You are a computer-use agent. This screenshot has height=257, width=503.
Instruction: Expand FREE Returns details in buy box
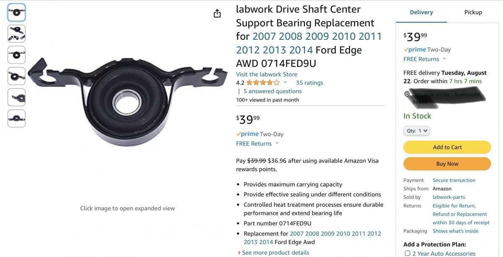point(444,59)
